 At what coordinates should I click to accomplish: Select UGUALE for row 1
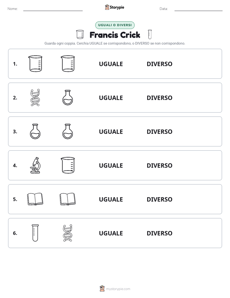point(111,64)
